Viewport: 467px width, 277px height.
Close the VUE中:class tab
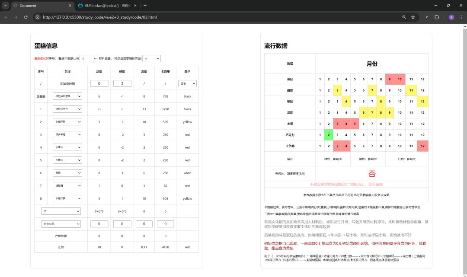(x=135, y=5)
